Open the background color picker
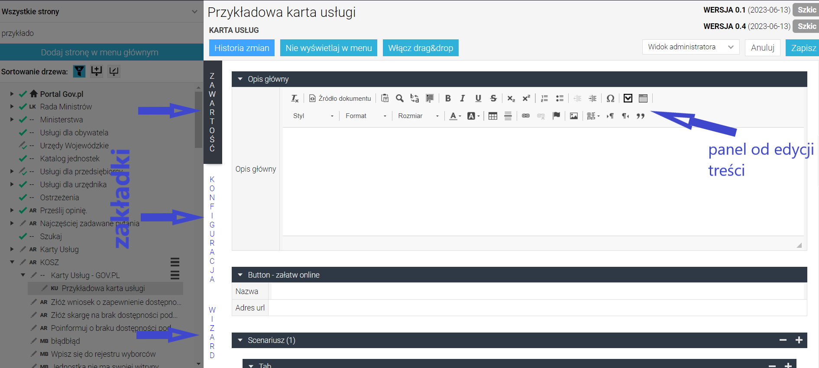Viewport: 819px width, 368px height. [473, 116]
